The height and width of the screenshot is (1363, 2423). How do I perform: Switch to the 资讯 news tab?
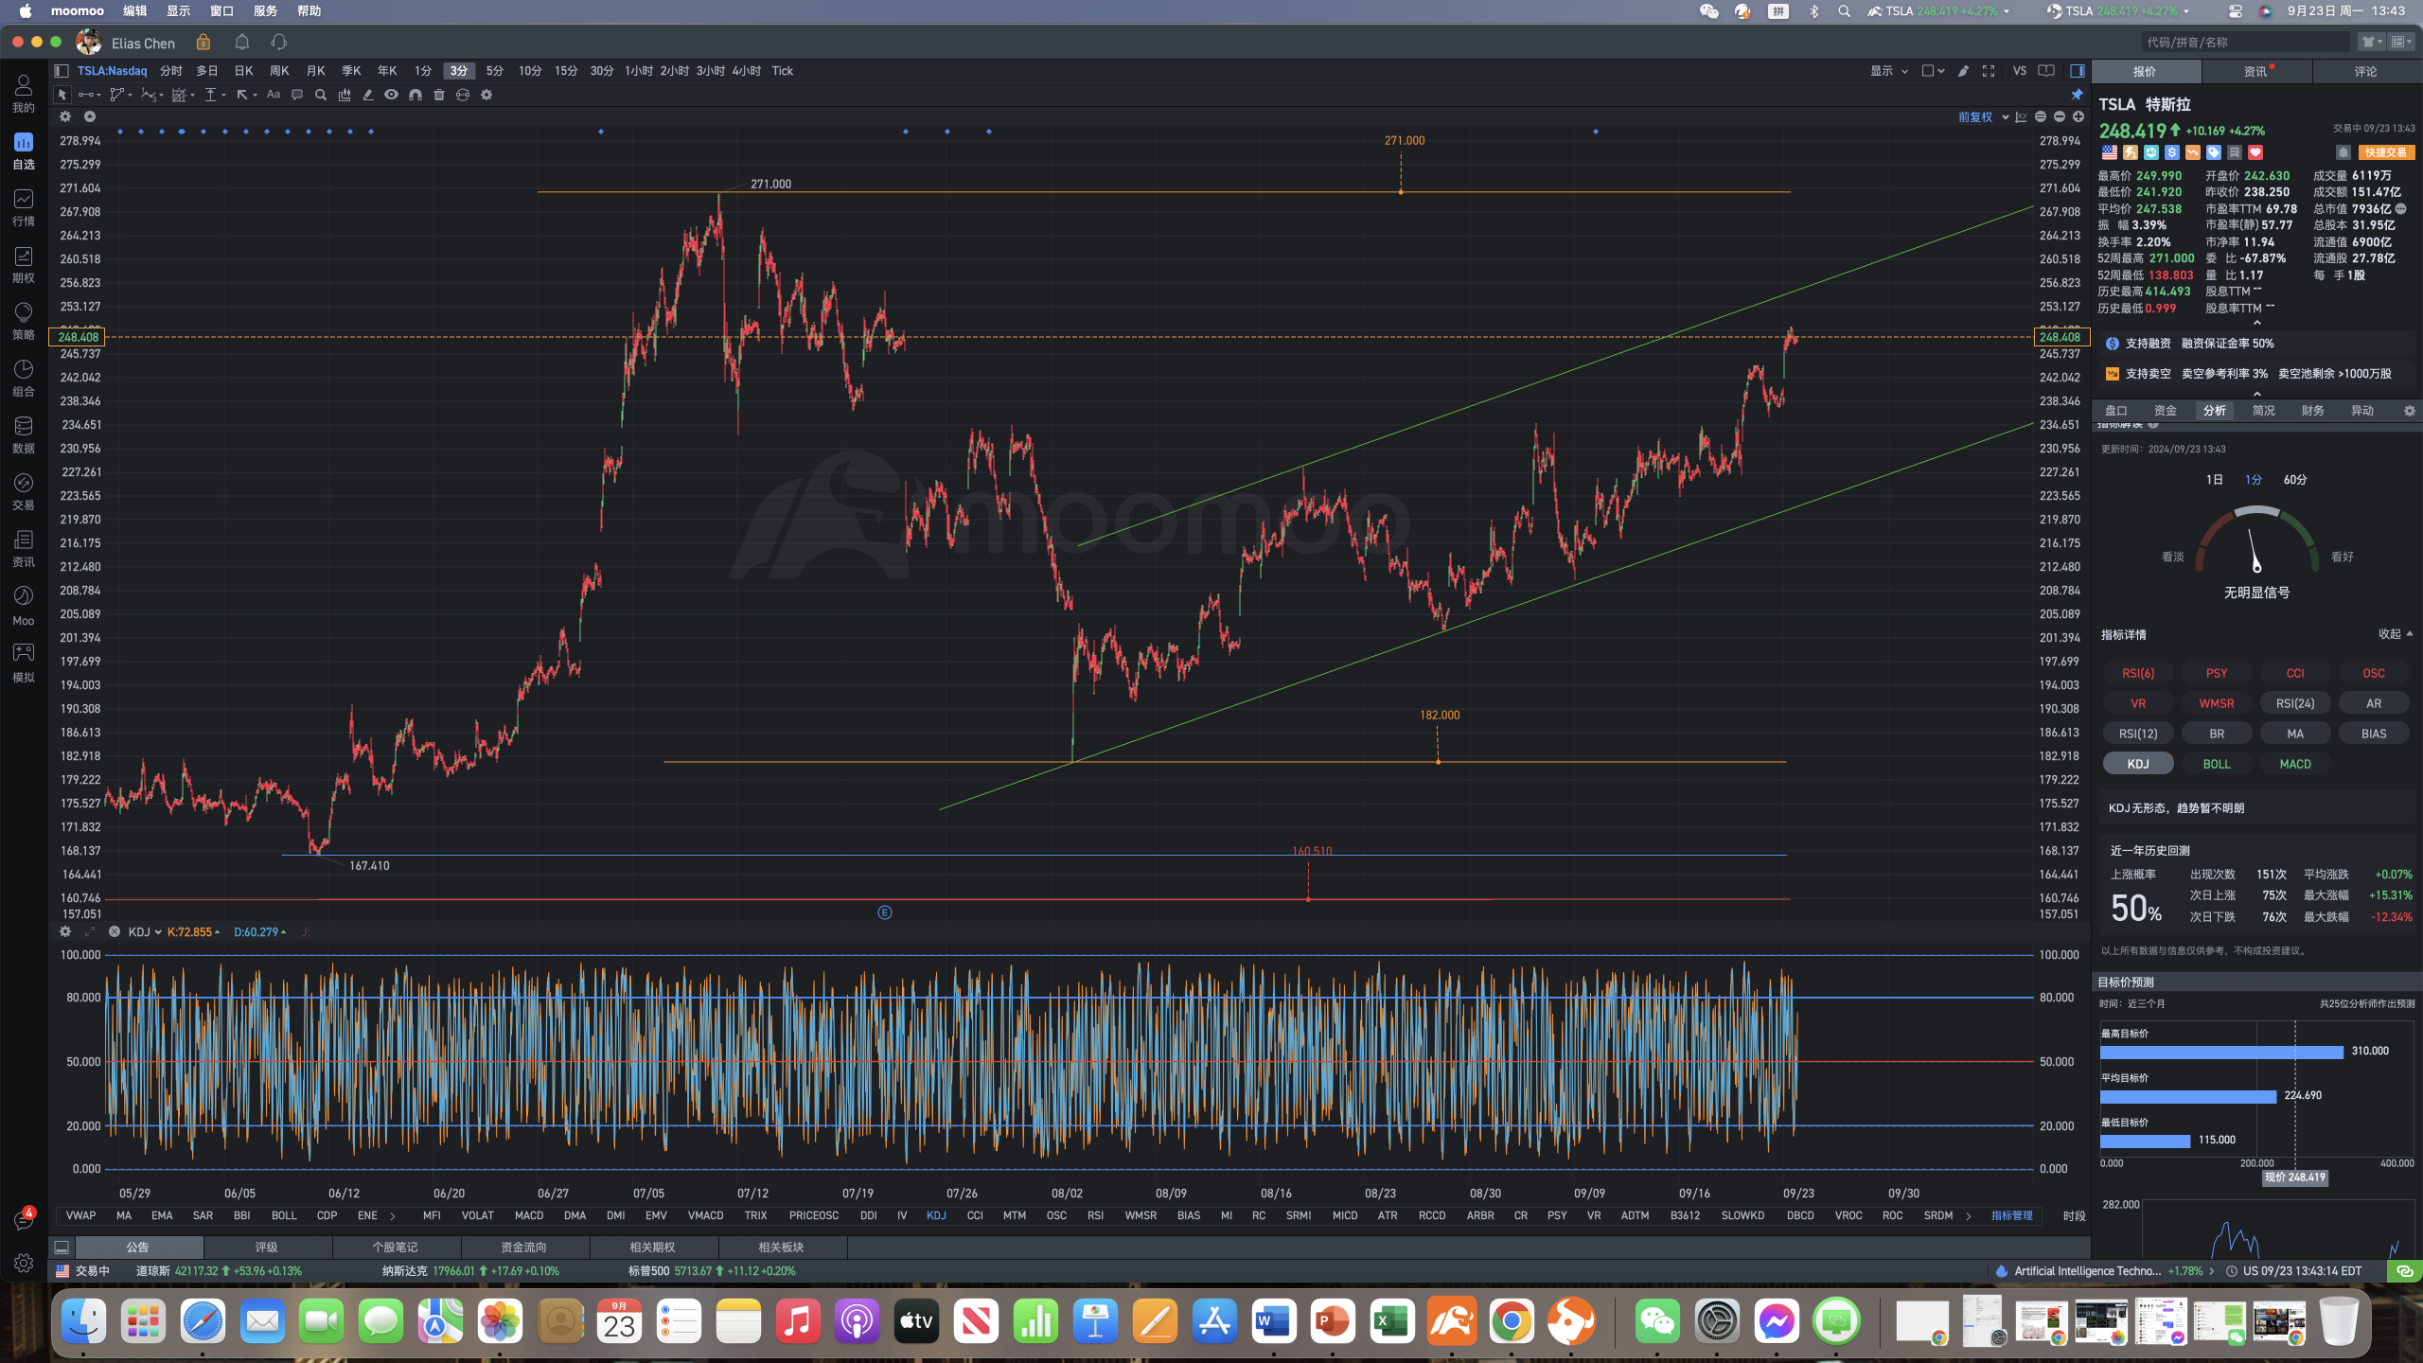coord(2256,72)
